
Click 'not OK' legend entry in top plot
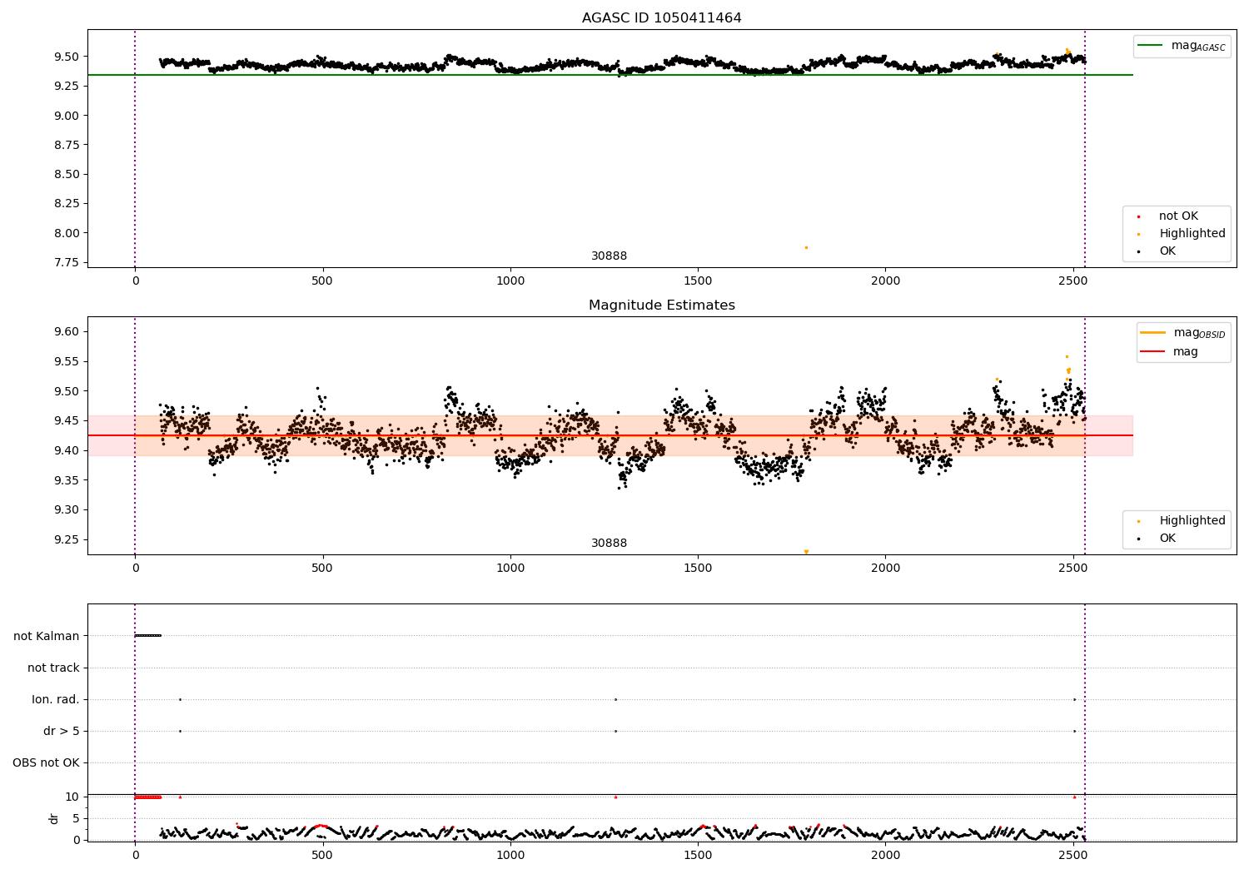pos(1178,216)
